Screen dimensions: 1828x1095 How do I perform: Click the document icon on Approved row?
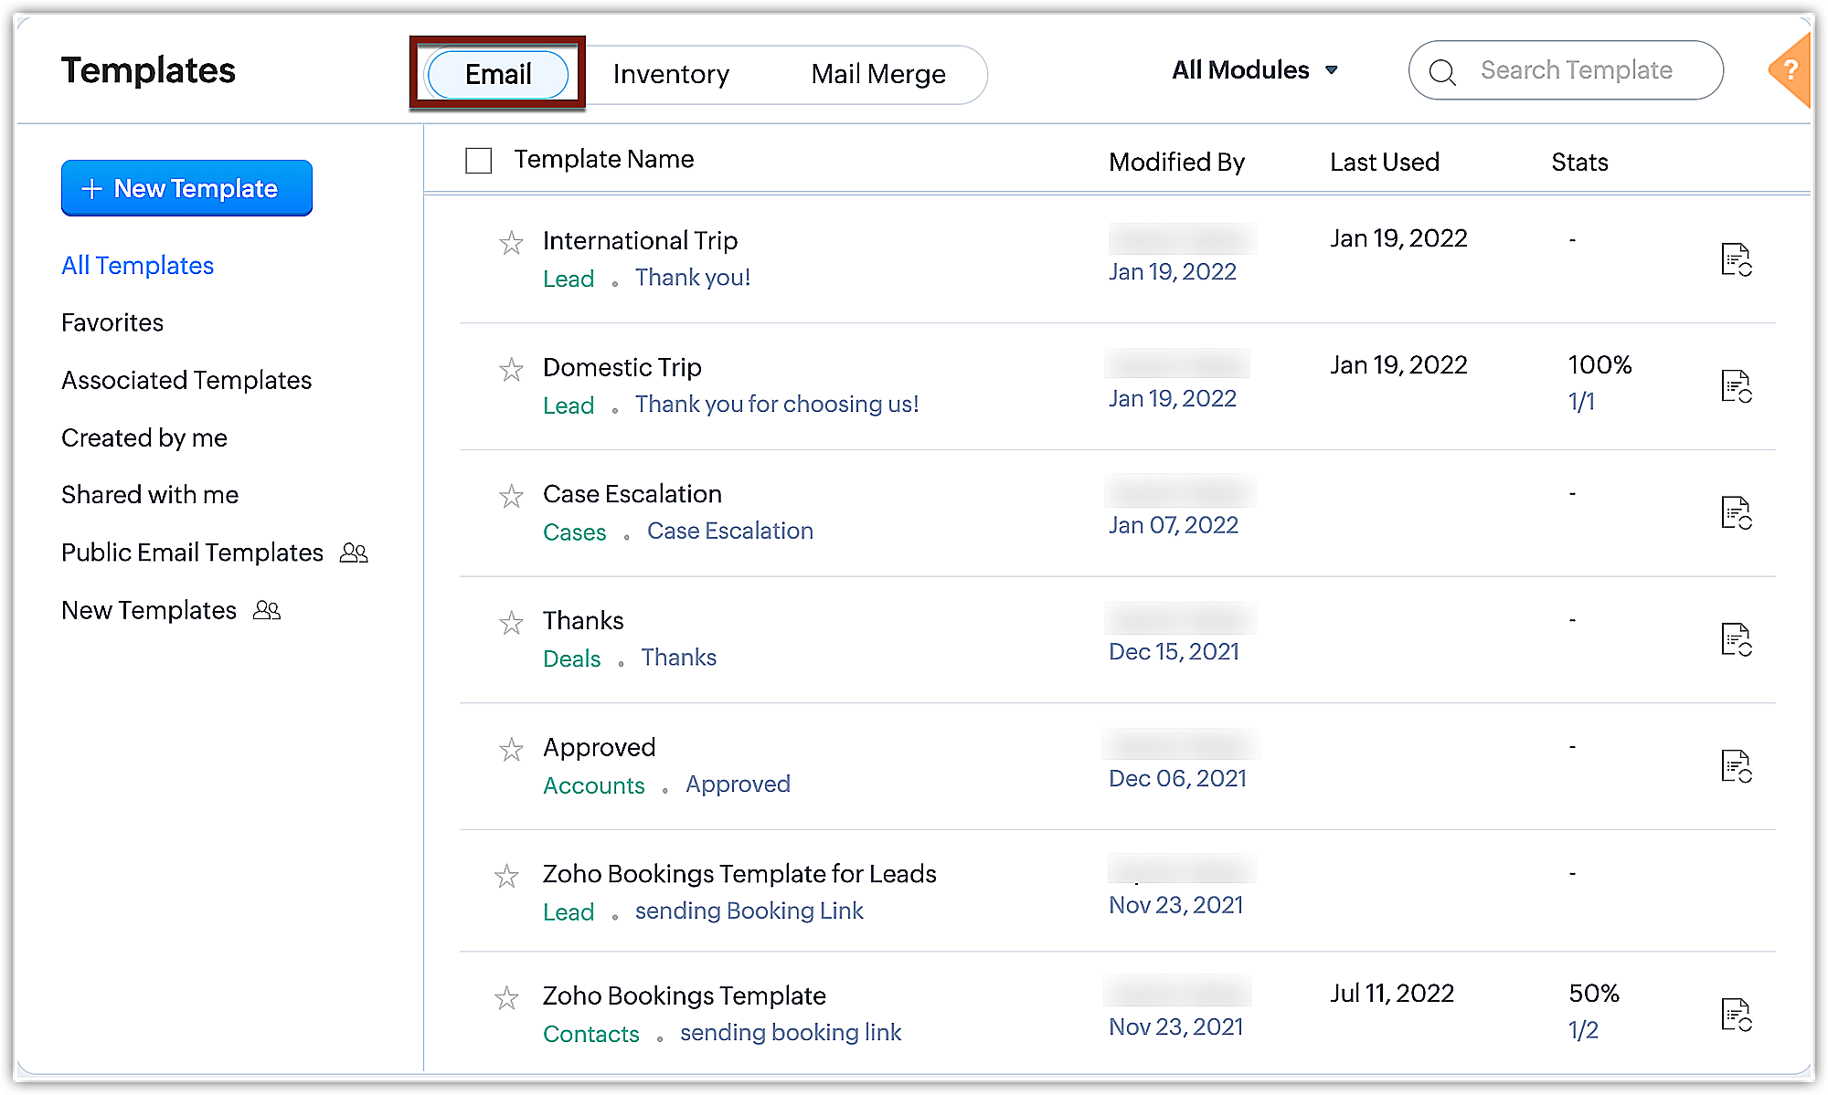(x=1735, y=766)
